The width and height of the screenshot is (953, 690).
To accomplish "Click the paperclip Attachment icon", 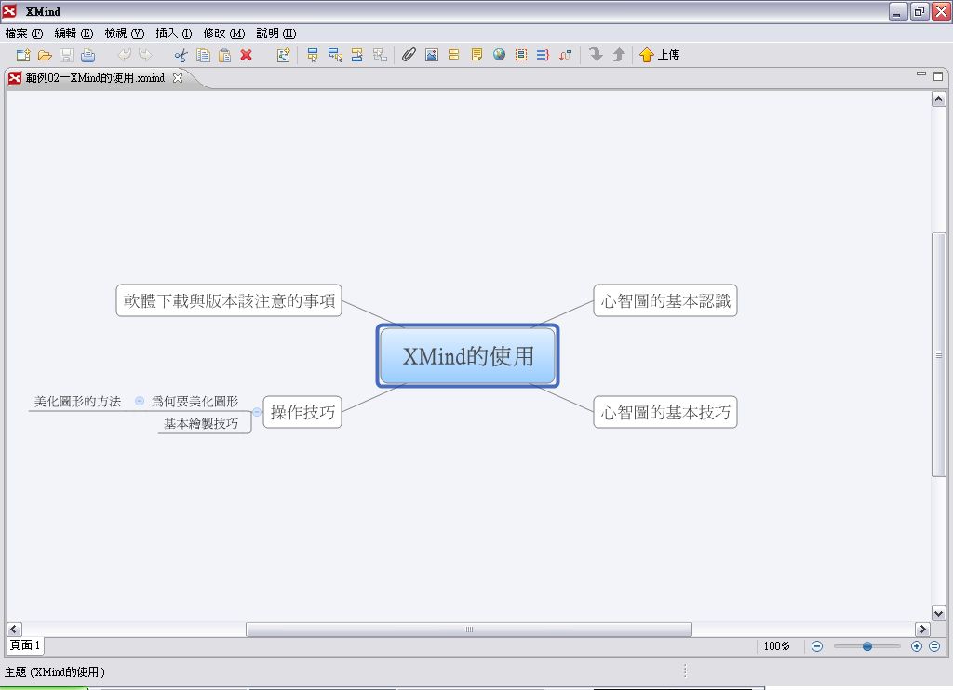I will coord(409,55).
